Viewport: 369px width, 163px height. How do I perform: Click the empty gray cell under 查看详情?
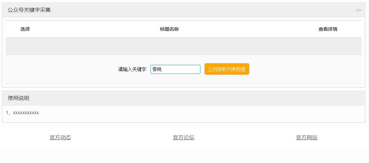[328, 46]
